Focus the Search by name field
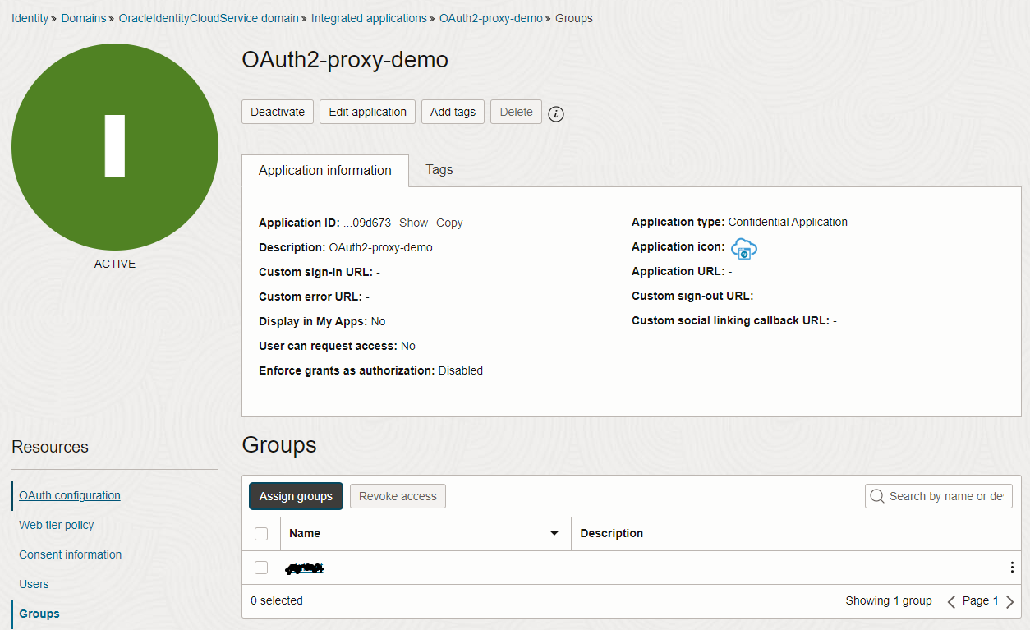This screenshot has width=1030, height=630. [x=939, y=496]
